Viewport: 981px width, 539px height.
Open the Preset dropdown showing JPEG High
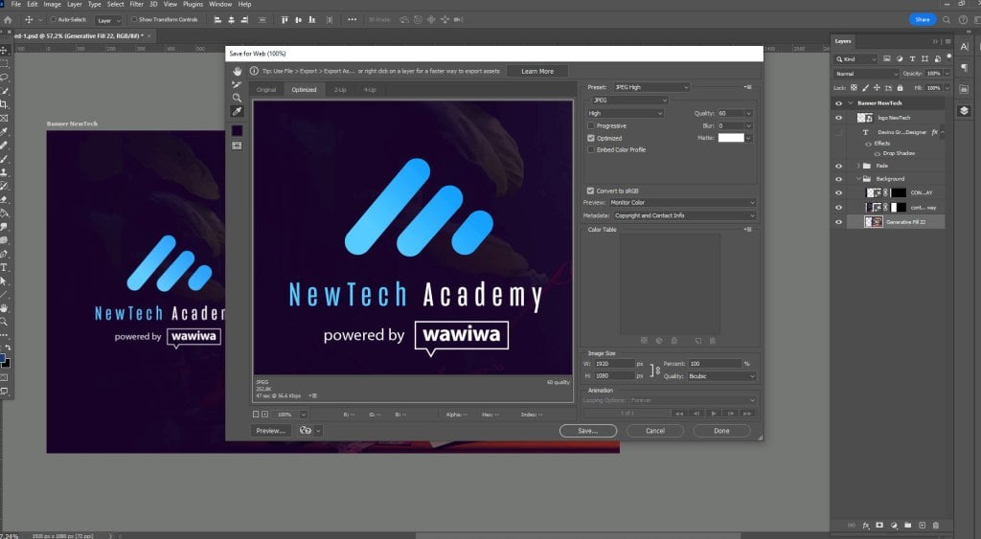(x=650, y=87)
